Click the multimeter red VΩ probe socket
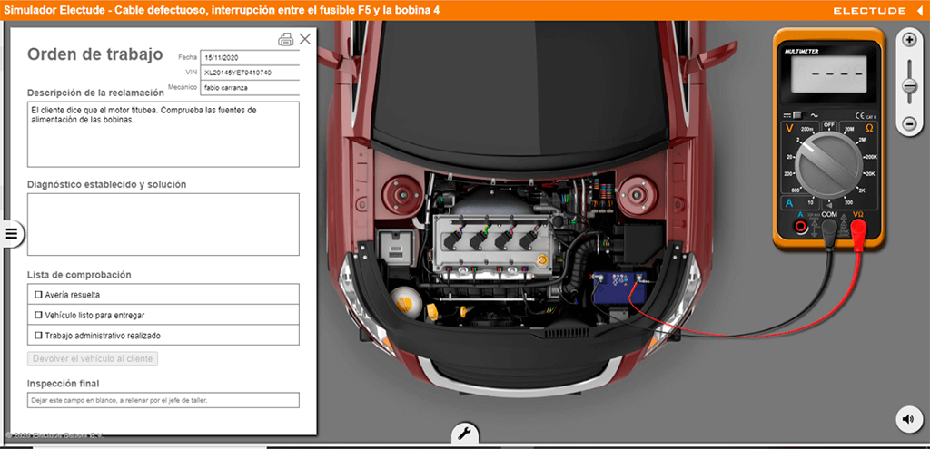Viewport: 930px width, 449px height. (x=858, y=226)
